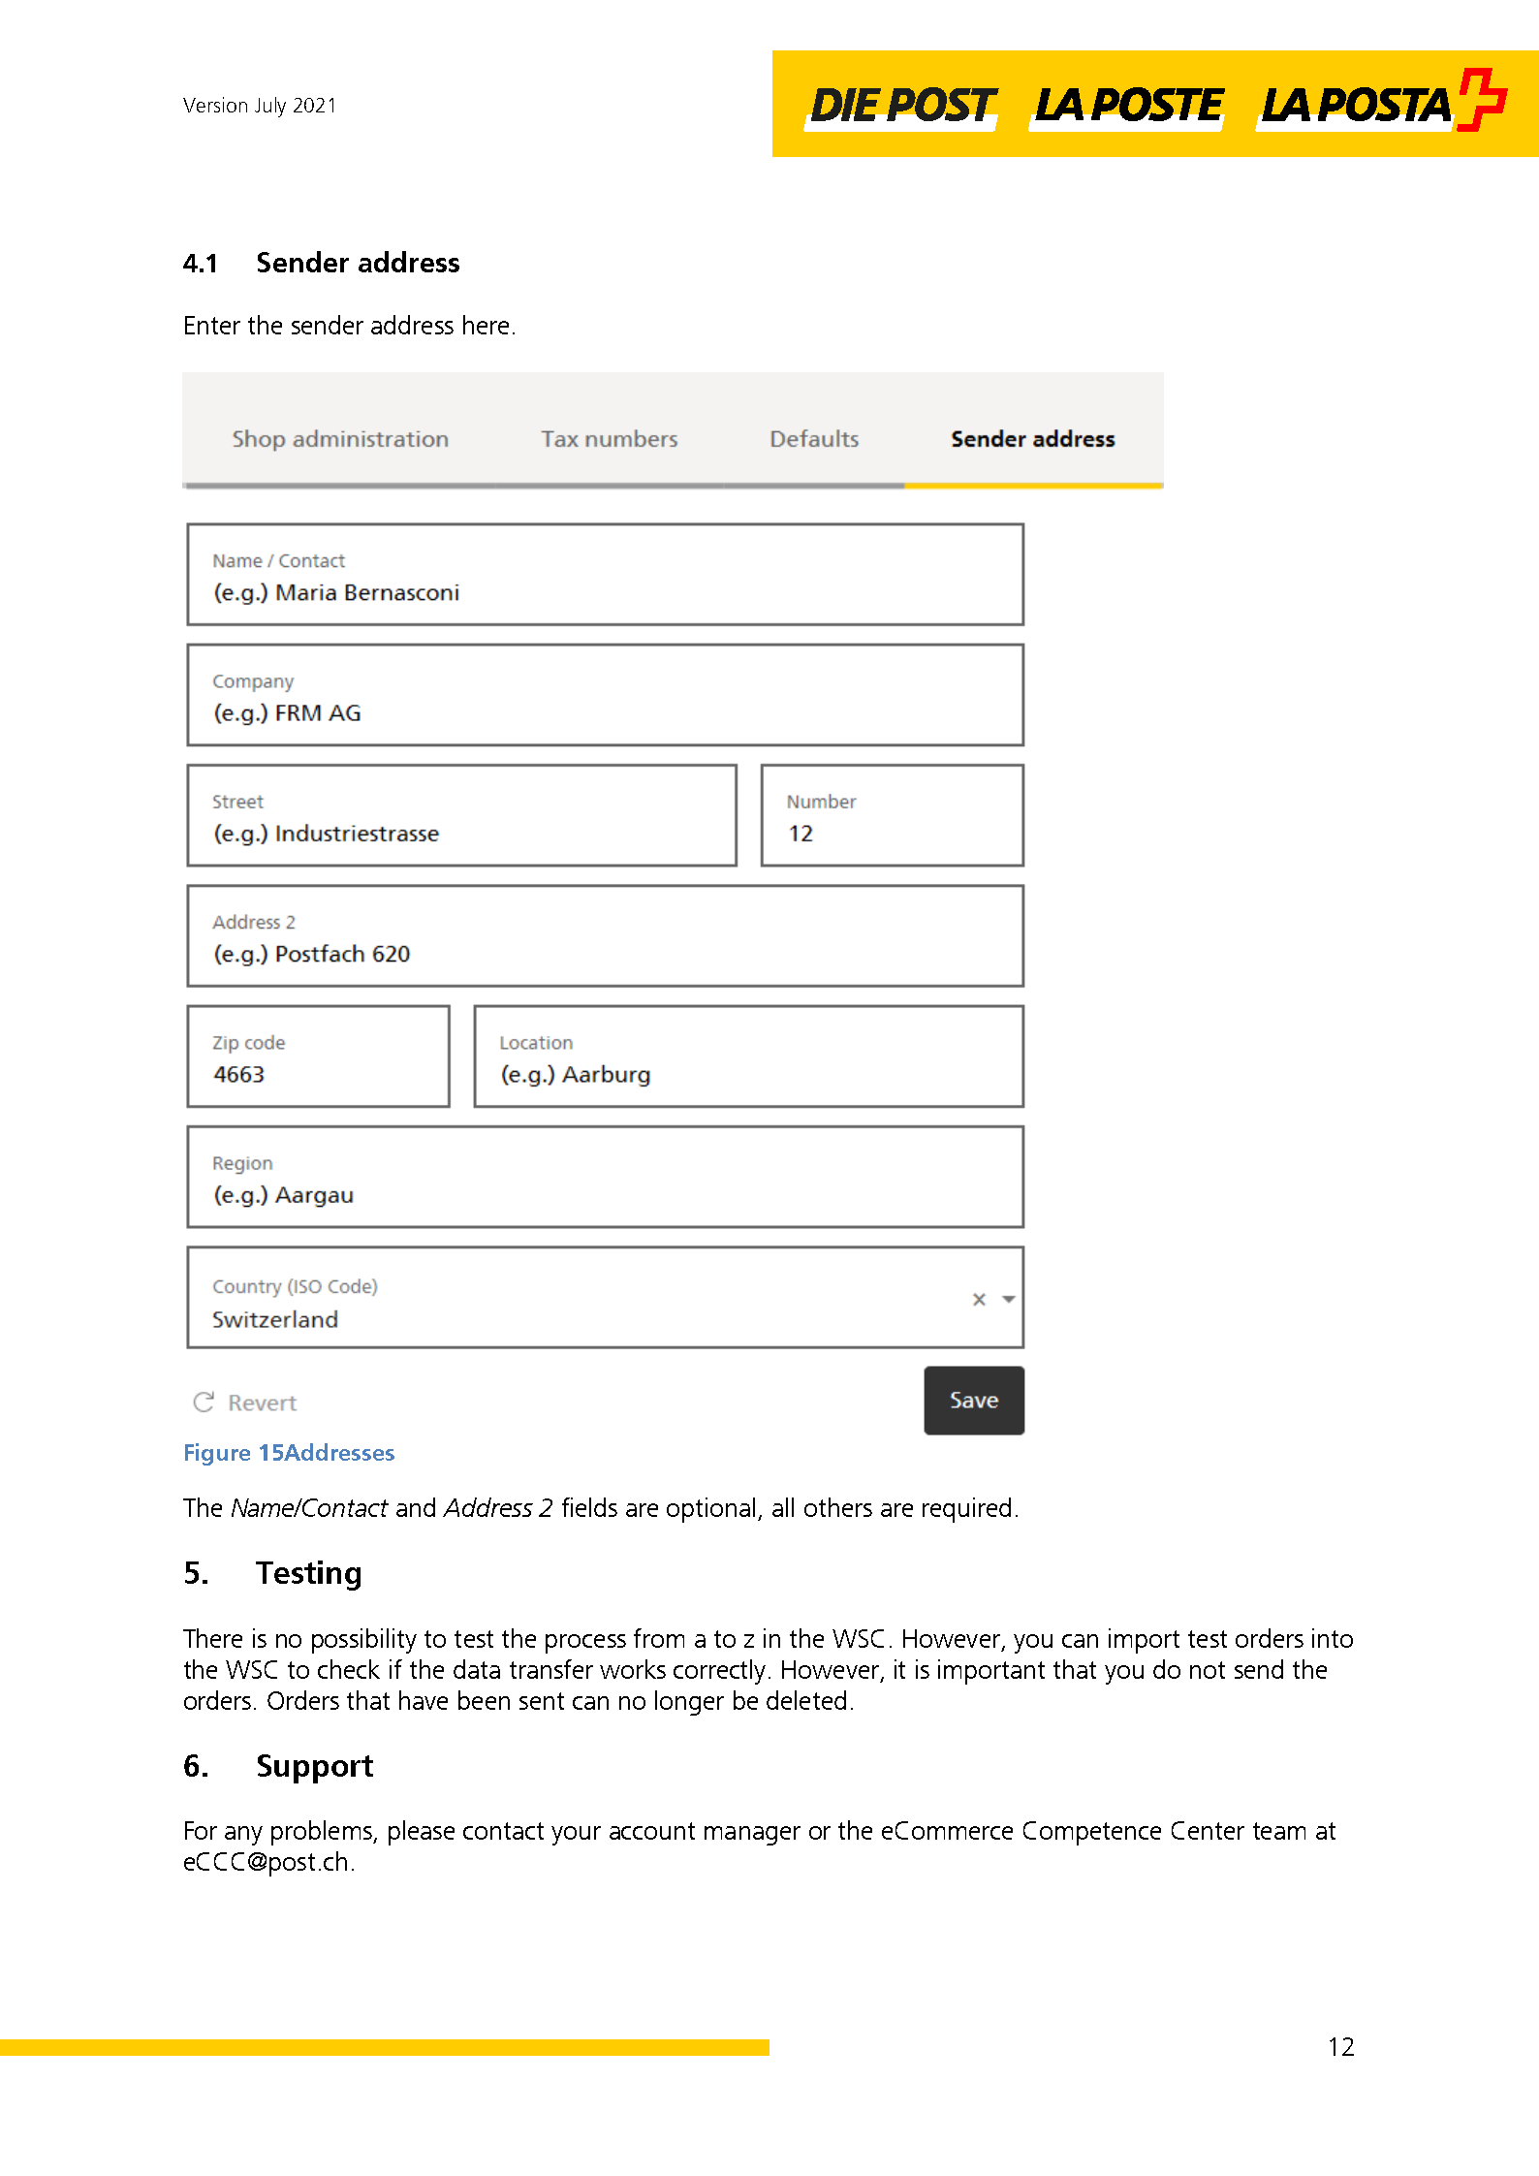This screenshot has height=2176, width=1539.
Task: Click the Revert circular arrow icon
Action: coord(202,1401)
